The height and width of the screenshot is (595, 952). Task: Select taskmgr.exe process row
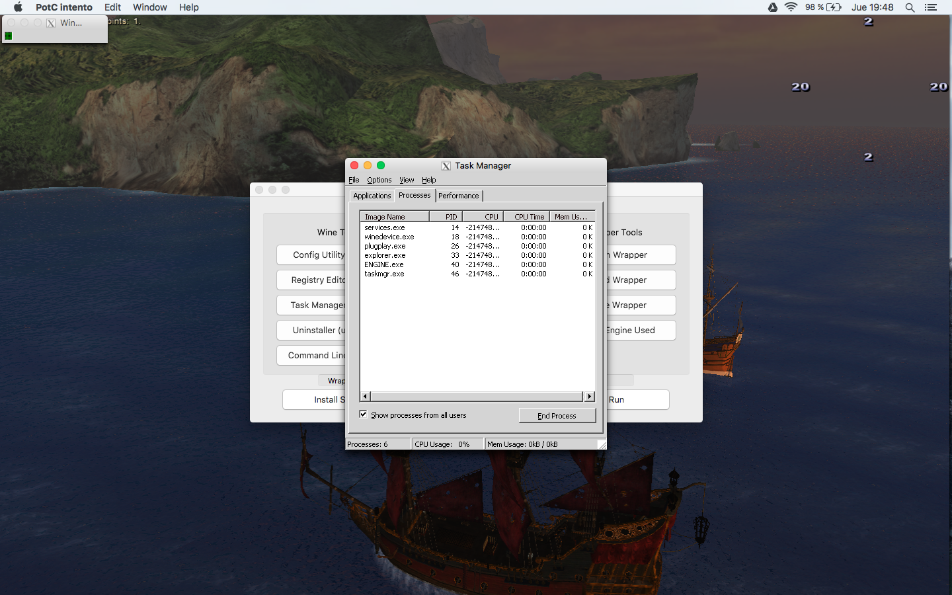click(x=477, y=274)
